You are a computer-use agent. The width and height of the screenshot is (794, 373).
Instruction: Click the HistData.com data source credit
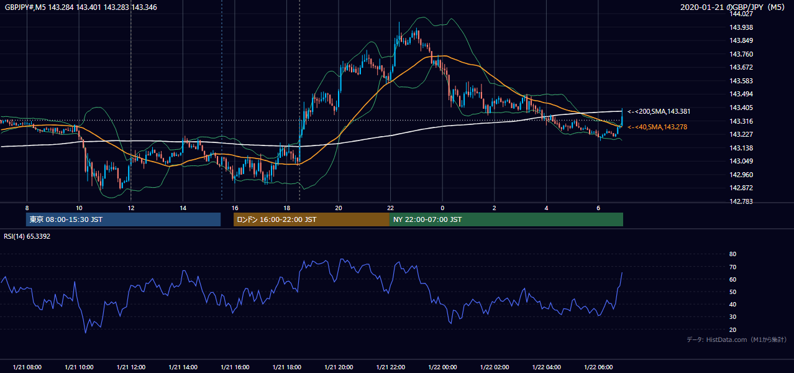pos(736,339)
